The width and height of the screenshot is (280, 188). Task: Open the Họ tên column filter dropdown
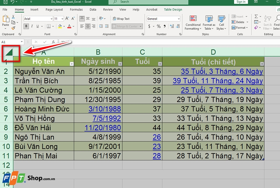point(72,64)
